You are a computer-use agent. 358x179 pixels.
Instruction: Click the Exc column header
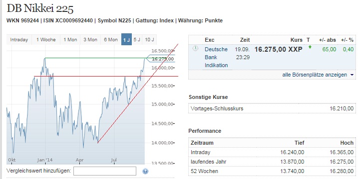[x=210, y=40]
